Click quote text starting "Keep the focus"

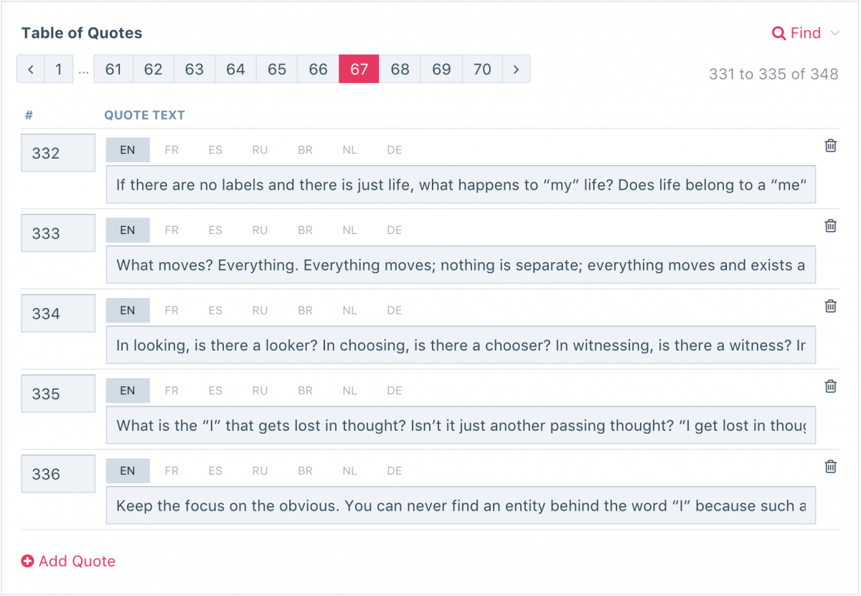(x=461, y=506)
